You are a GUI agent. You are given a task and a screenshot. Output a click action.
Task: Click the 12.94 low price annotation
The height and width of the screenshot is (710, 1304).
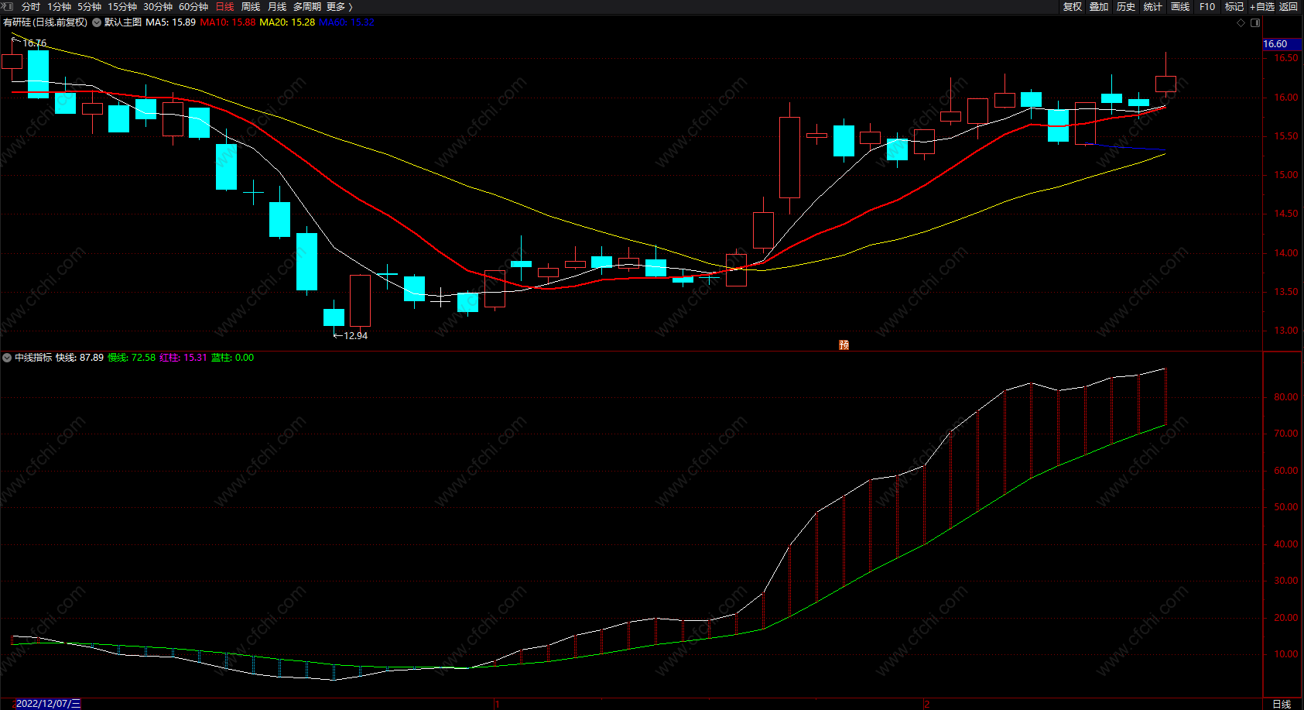355,336
